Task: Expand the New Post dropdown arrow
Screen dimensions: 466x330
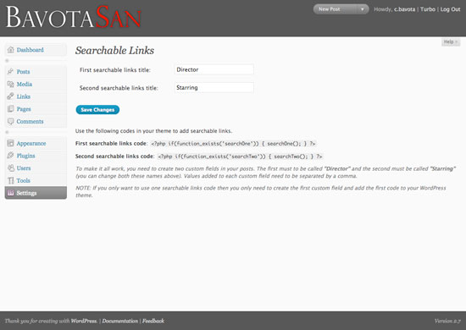Action: 363,9
